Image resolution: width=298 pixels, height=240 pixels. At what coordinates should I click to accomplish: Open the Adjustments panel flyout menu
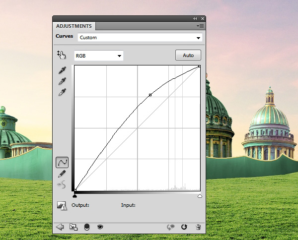click(x=200, y=26)
